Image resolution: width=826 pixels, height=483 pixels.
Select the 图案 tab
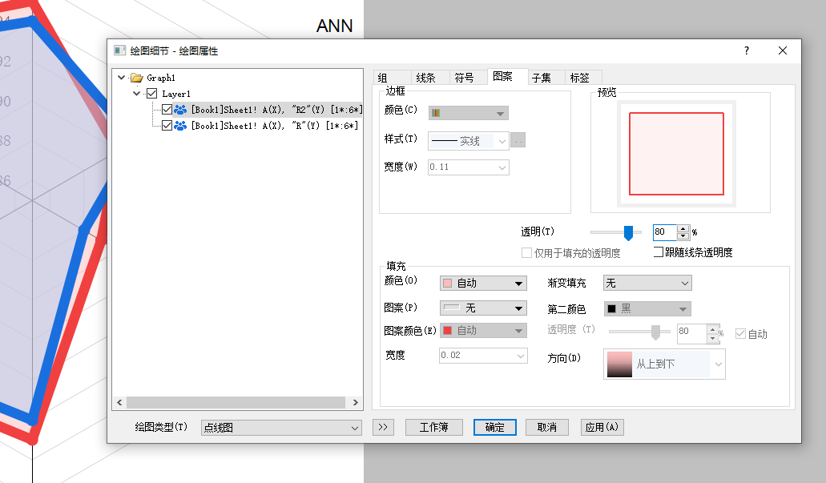coord(507,76)
